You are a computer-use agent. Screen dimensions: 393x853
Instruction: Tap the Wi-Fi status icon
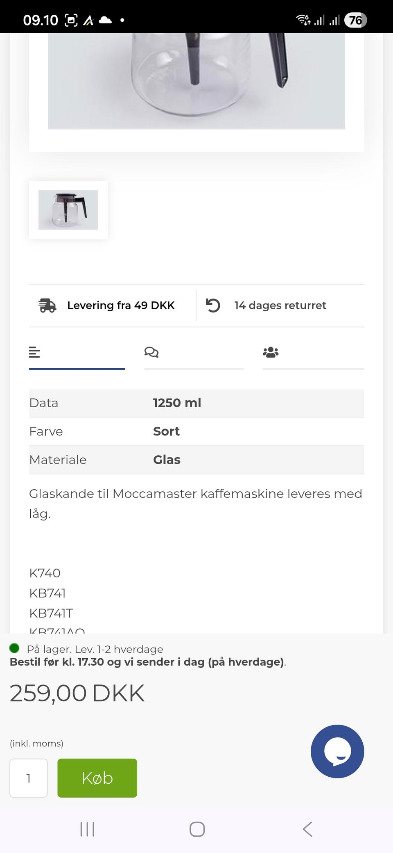pyautogui.click(x=303, y=20)
